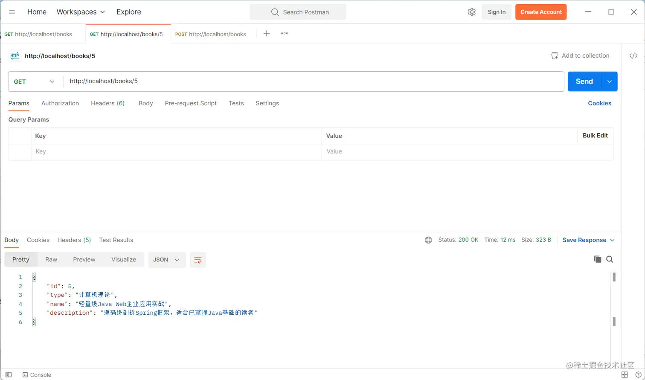
Task: Click the "description" response line
Action: tap(152, 313)
